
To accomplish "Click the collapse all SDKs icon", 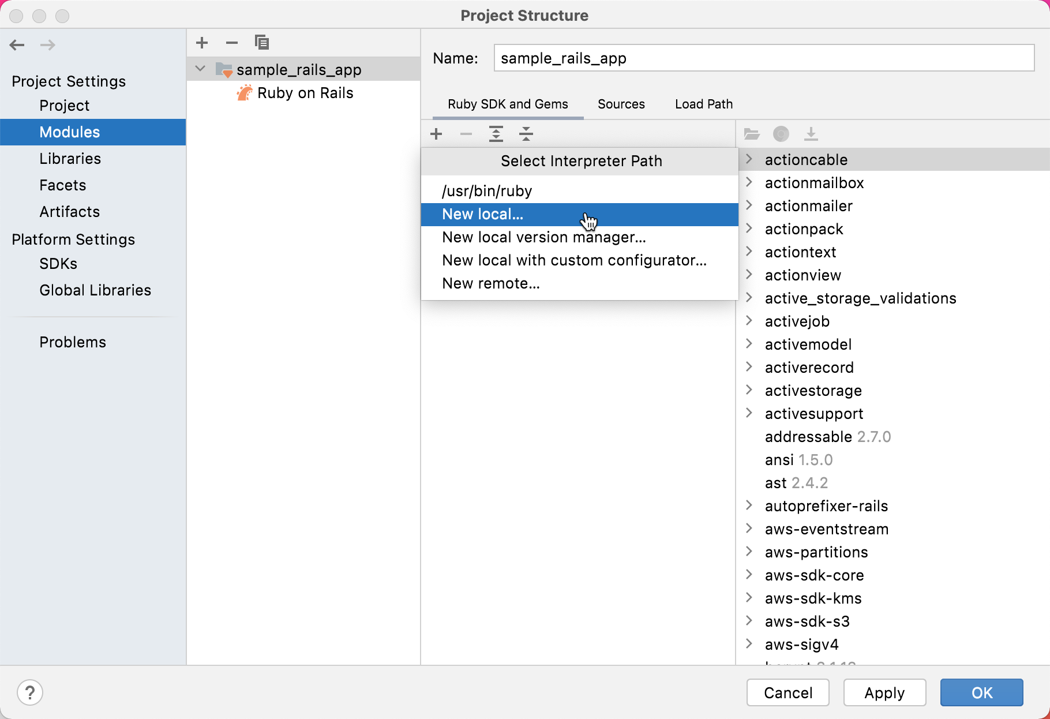I will pyautogui.click(x=526, y=134).
